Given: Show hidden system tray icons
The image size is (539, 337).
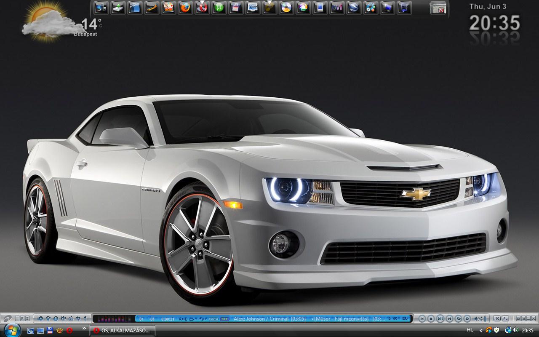Looking at the screenshot, I should [x=481, y=331].
